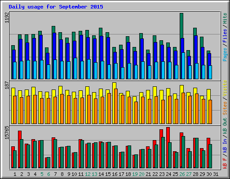Click day label 1 on the x-axis
The image size is (230, 179).
tap(15, 174)
